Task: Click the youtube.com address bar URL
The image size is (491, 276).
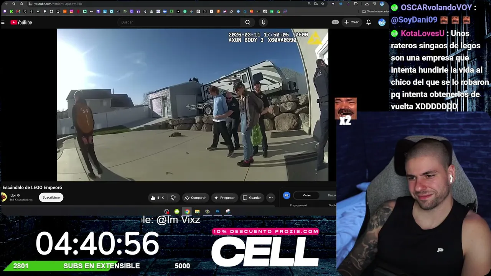Action: click(58, 4)
